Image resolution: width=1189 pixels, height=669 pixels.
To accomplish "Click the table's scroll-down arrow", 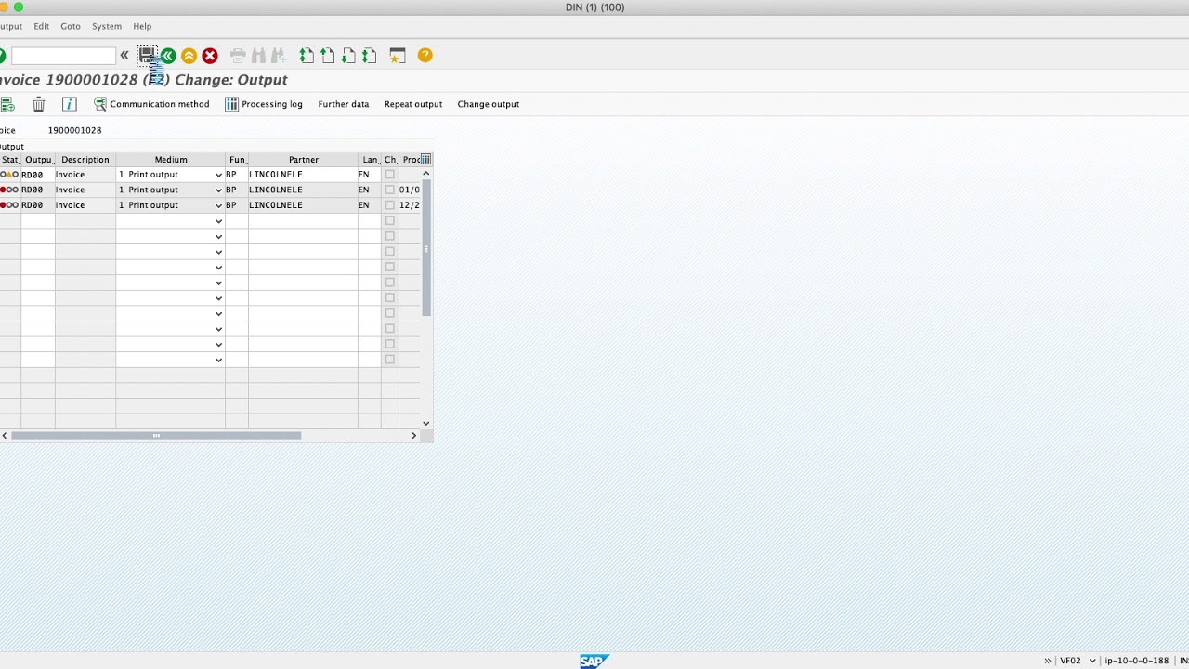I will [426, 423].
